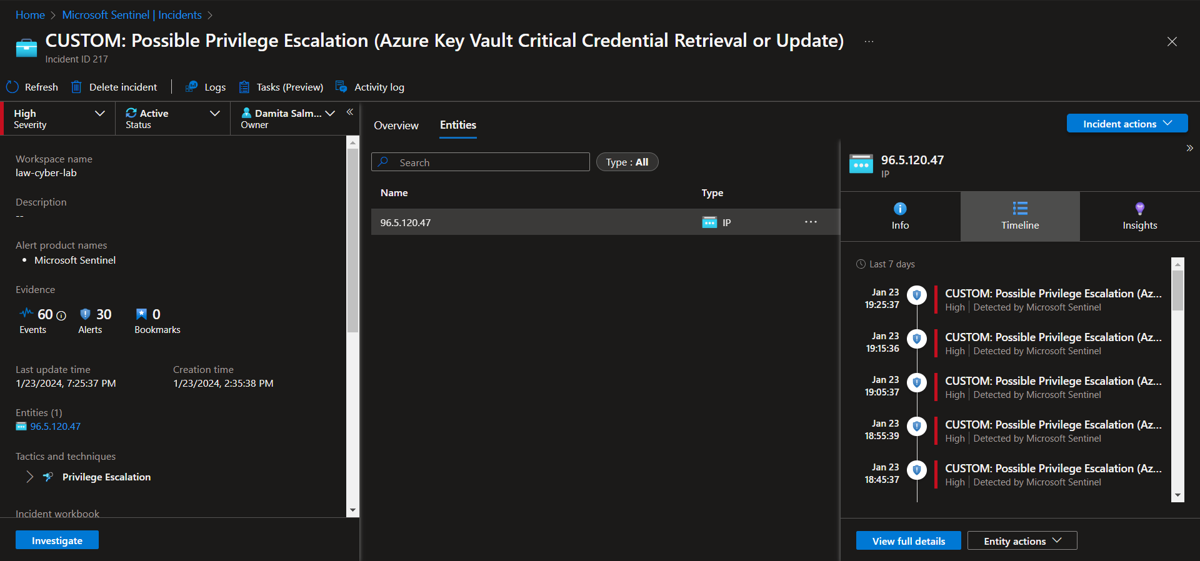Image resolution: width=1200 pixels, height=561 pixels.
Task: Open the Timeline tab of entity panel
Action: pos(1020,216)
